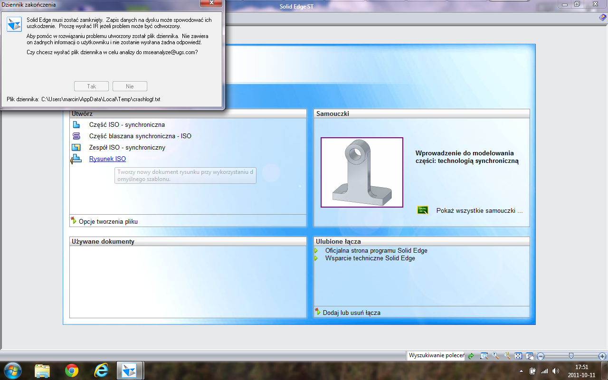
Task: Open the Windows Start menu
Action: 13,370
